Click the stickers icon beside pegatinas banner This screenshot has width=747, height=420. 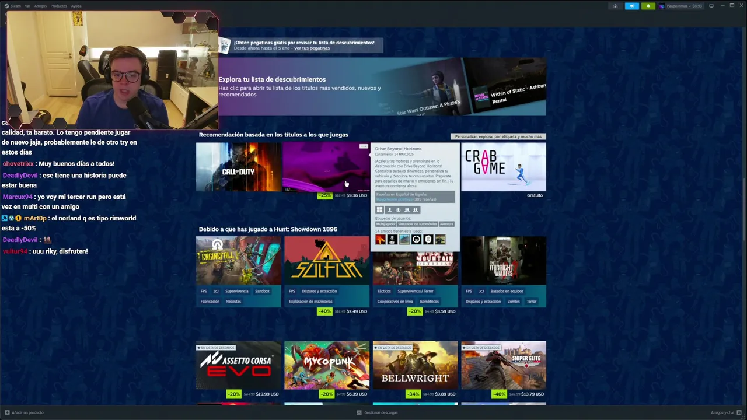point(225,45)
